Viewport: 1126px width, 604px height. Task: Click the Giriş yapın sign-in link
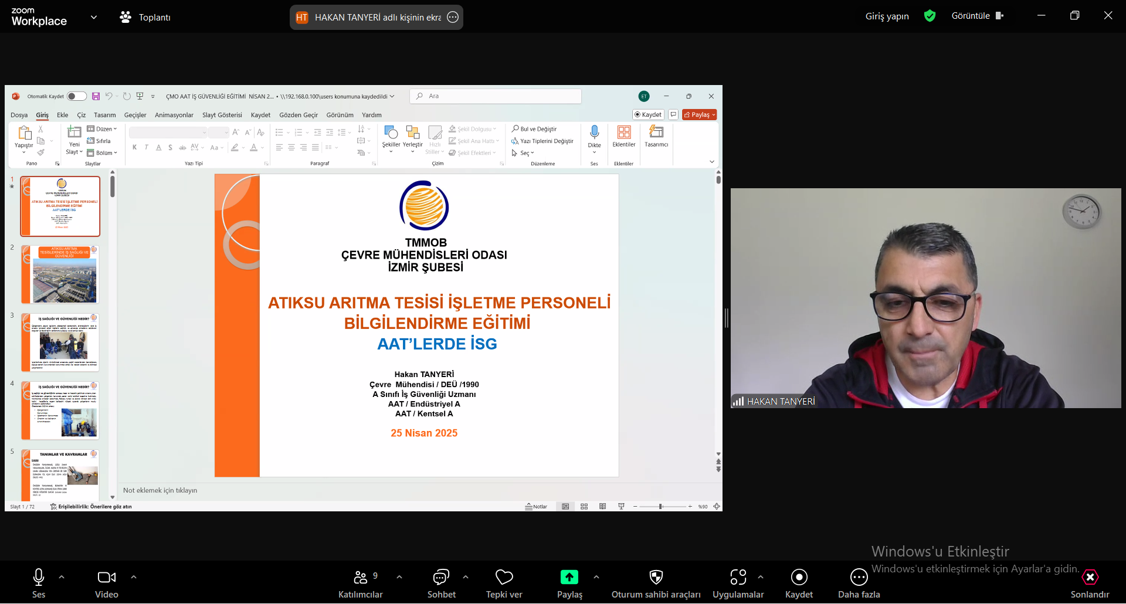pos(887,16)
